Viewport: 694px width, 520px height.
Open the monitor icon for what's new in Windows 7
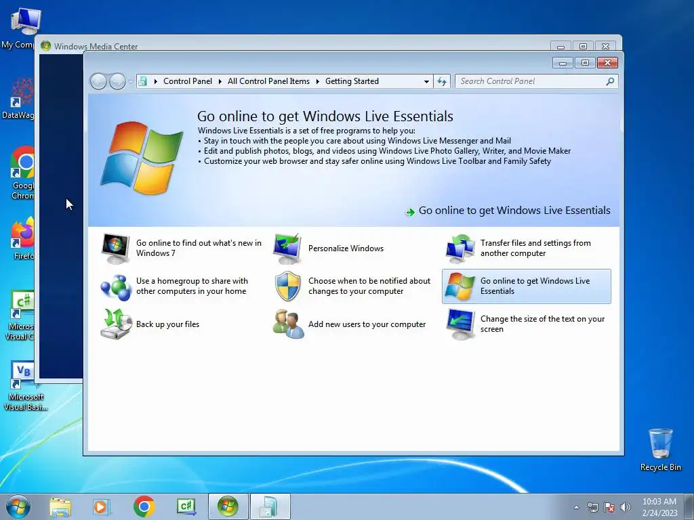click(115, 248)
